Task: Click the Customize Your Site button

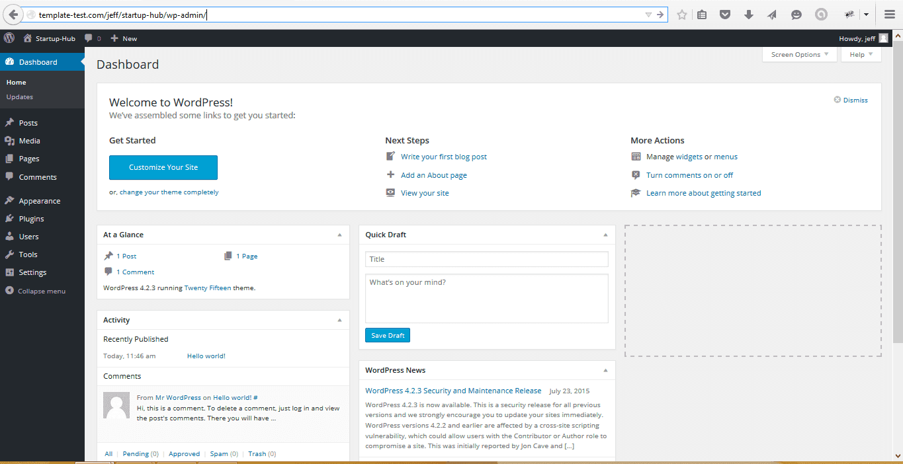Action: coord(163,167)
